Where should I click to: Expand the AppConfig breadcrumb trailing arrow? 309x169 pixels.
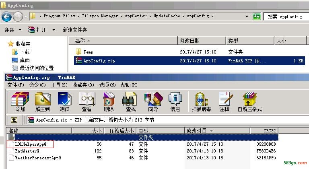[x=212, y=16]
